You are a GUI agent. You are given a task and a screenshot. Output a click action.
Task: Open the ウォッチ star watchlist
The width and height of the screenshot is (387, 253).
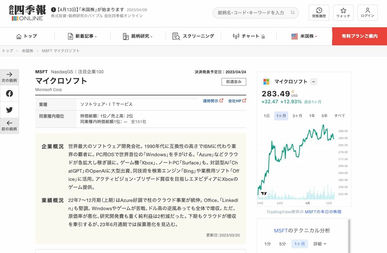pyautogui.click(x=343, y=13)
